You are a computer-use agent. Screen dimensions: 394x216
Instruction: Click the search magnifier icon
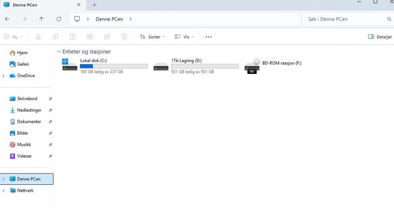click(x=389, y=19)
